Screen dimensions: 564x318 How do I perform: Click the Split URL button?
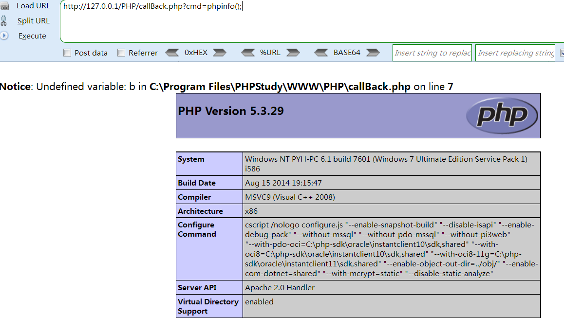[34, 21]
